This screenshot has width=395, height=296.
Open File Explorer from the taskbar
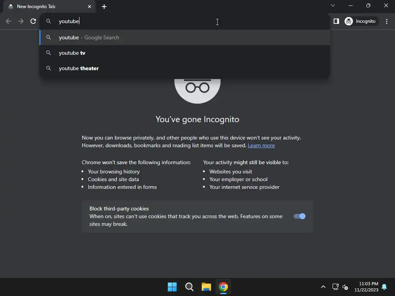click(x=206, y=287)
